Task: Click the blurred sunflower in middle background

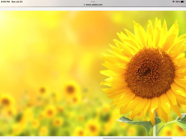Action: (x=70, y=90)
